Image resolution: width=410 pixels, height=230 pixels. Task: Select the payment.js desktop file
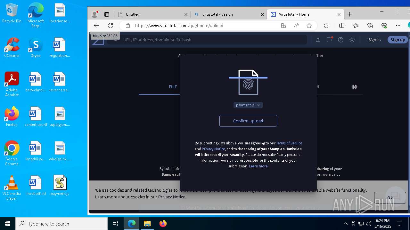60,185
